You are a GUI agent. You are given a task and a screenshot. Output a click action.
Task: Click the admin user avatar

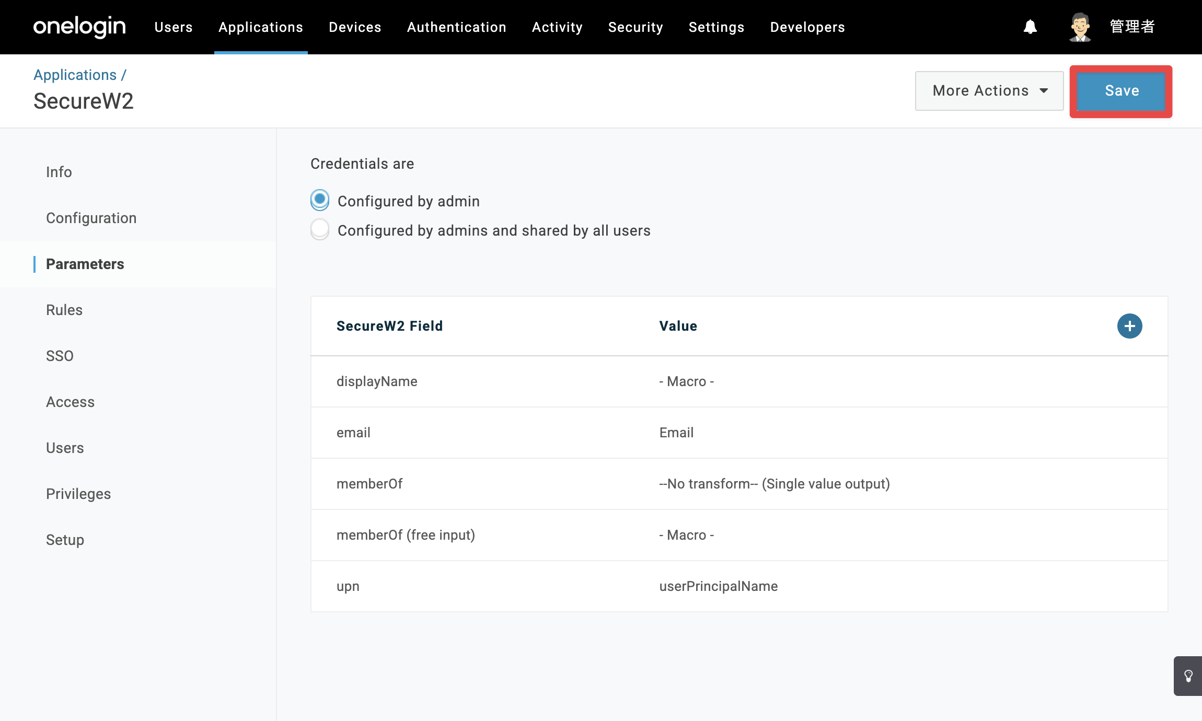click(1080, 27)
